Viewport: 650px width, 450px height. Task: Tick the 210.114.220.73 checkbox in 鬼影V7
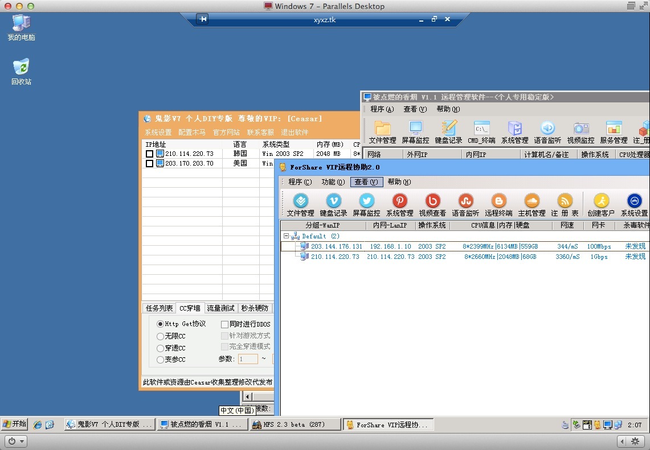pyautogui.click(x=150, y=154)
